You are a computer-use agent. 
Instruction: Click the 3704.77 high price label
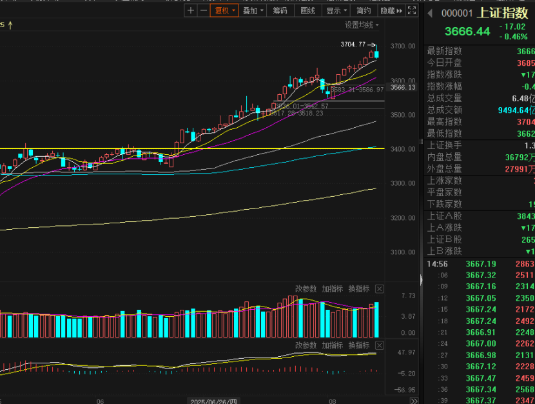353,45
